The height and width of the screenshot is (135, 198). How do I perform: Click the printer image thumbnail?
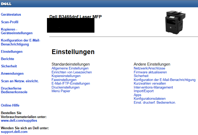click(175, 22)
